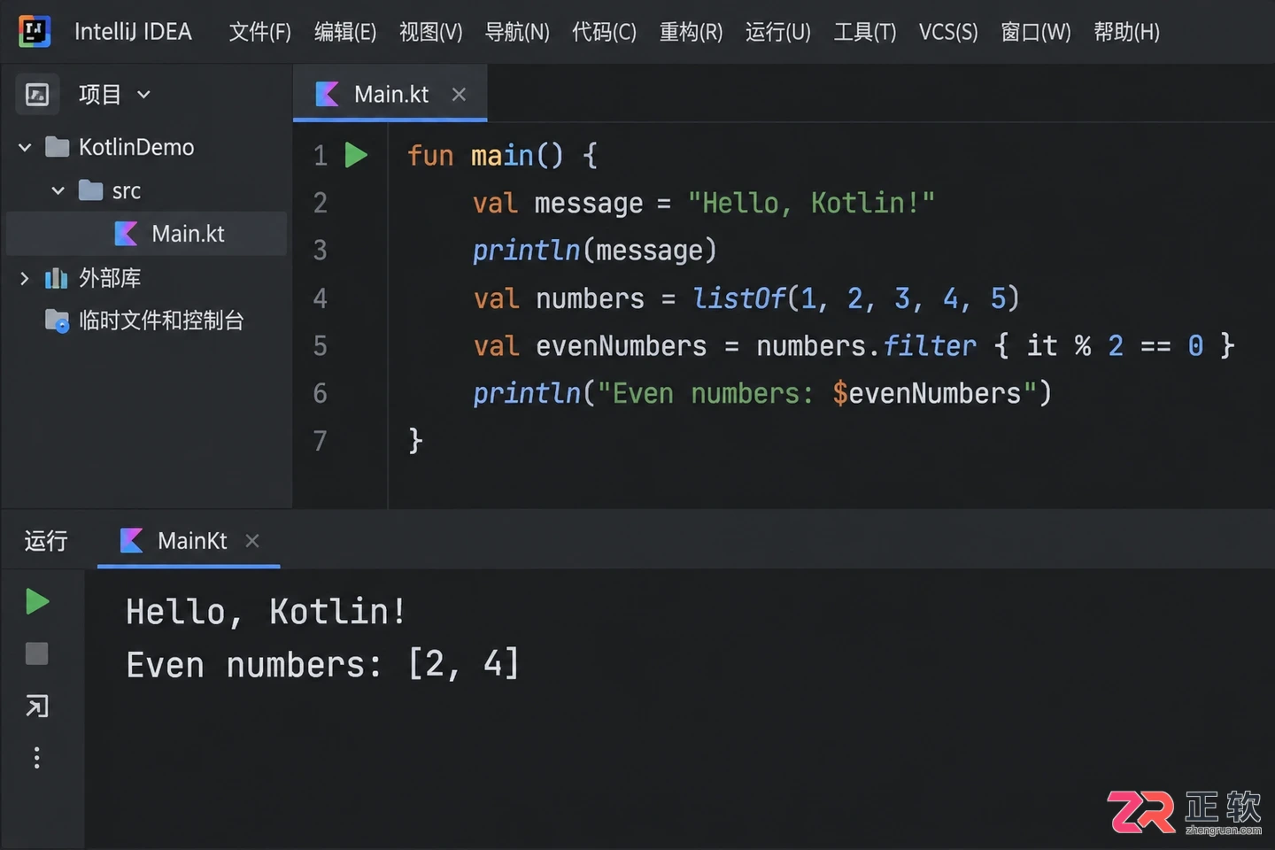Image resolution: width=1275 pixels, height=850 pixels.
Task: Open the 导航(N) menu
Action: tap(517, 33)
